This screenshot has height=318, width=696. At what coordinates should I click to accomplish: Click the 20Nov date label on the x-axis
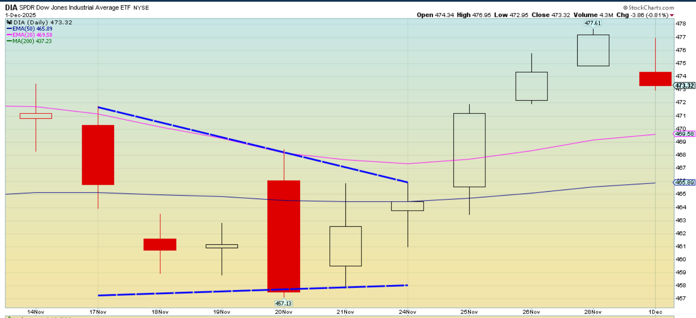[x=284, y=312]
